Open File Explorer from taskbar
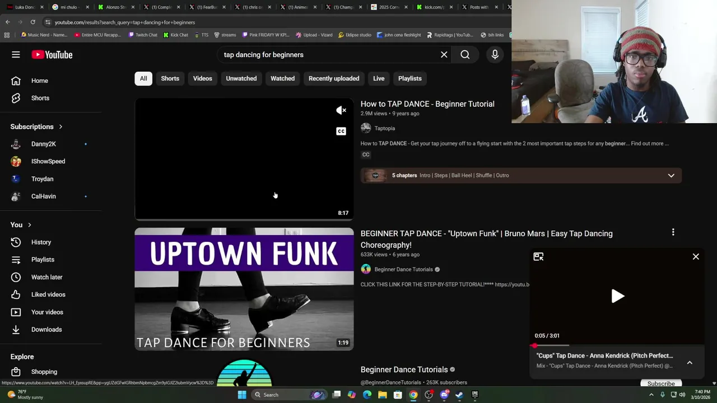Image resolution: width=717 pixels, height=403 pixels. 383,395
